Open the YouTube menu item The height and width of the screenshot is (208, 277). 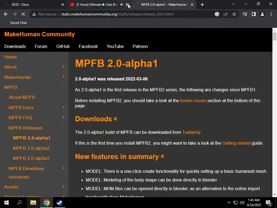pos(115,46)
